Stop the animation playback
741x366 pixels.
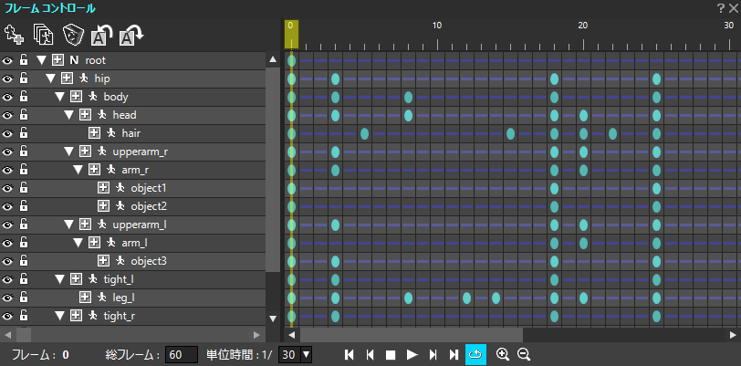tap(391, 355)
